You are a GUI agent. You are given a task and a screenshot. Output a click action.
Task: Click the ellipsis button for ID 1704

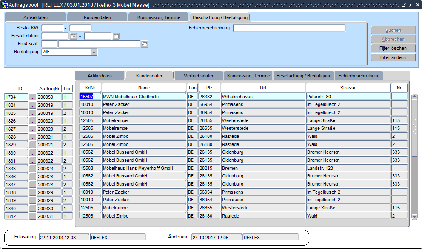33,97
